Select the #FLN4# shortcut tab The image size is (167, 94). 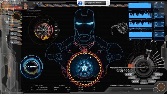click(x=144, y=83)
